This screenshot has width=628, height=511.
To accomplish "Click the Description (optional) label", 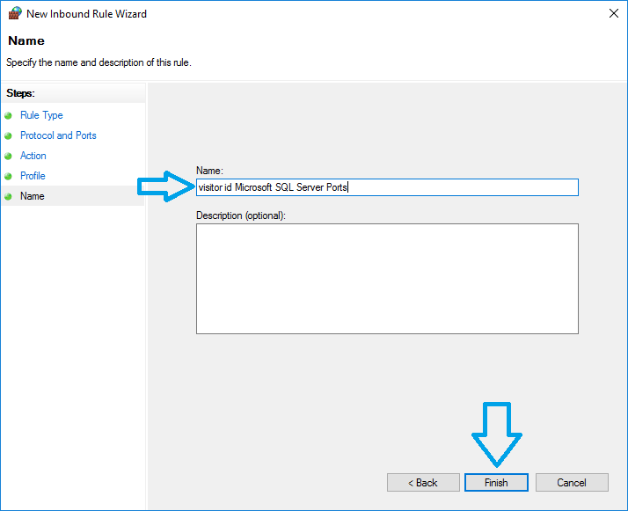I will [x=241, y=215].
